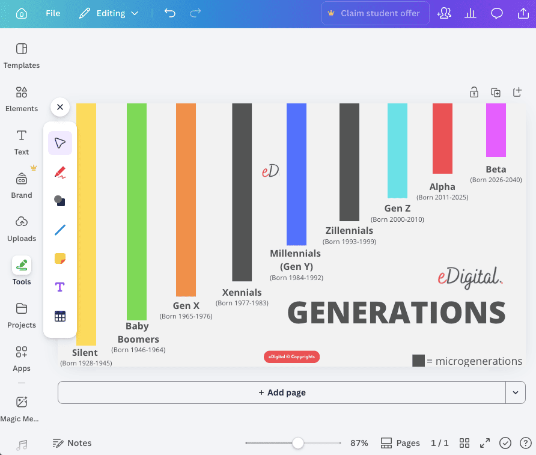Select the "(Born 2011-2025)" text

tap(442, 197)
